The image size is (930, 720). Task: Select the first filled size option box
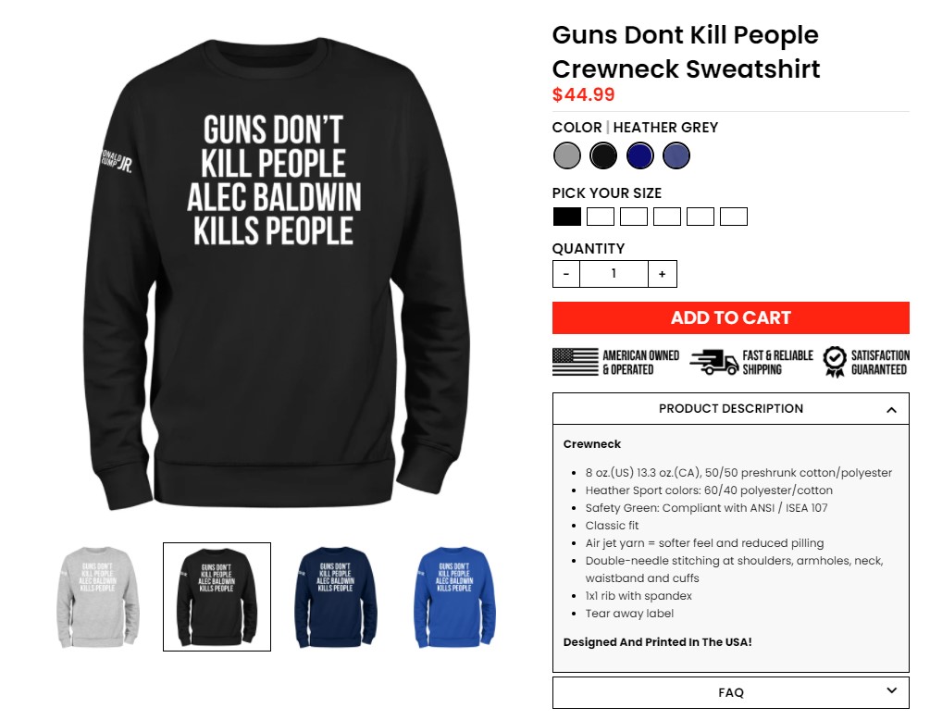point(567,217)
